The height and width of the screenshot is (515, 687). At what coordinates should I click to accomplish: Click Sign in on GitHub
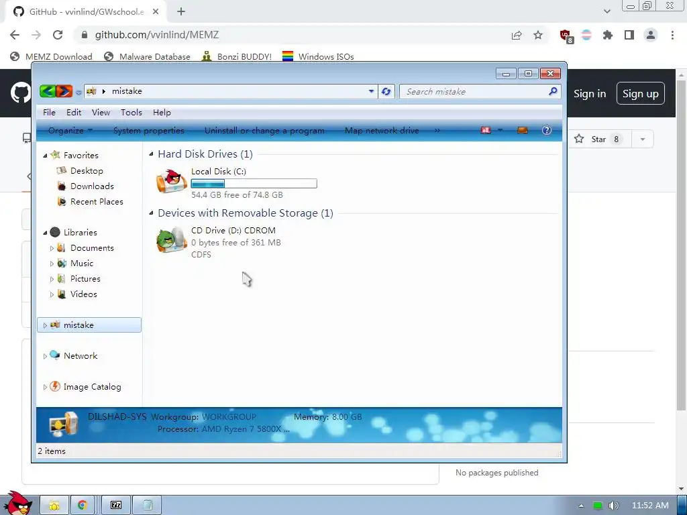point(590,94)
